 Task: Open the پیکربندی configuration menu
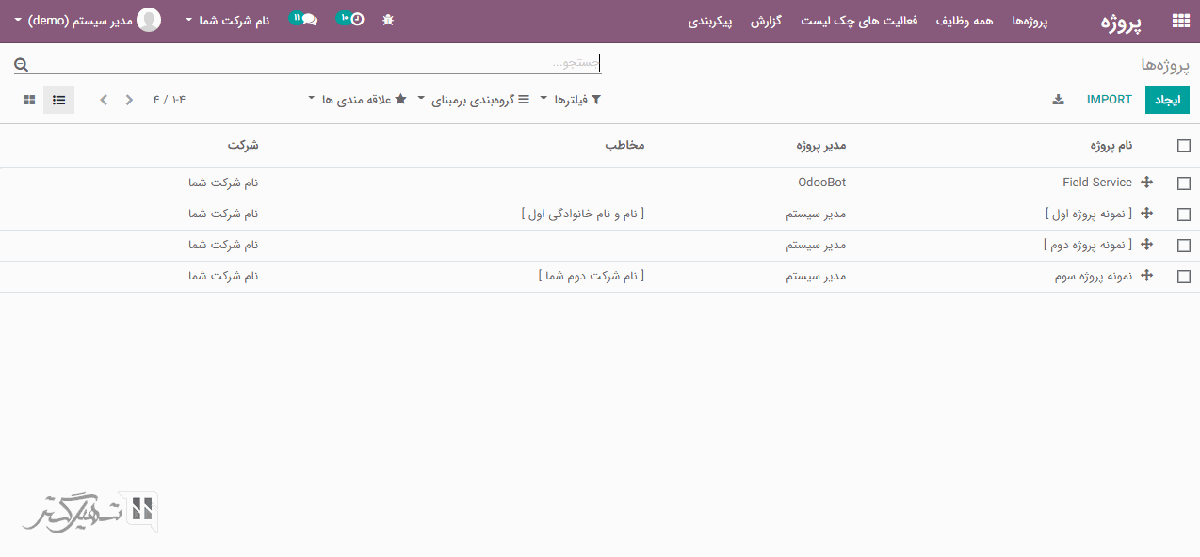tap(710, 21)
